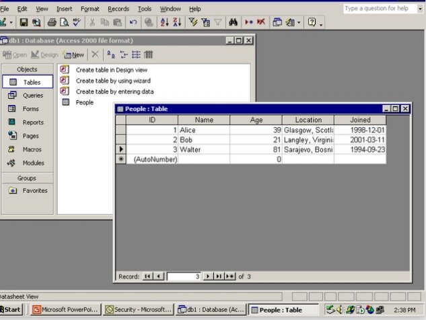Click the View mode icon in toolbar
426x320 pixels.
(x=3, y=22)
